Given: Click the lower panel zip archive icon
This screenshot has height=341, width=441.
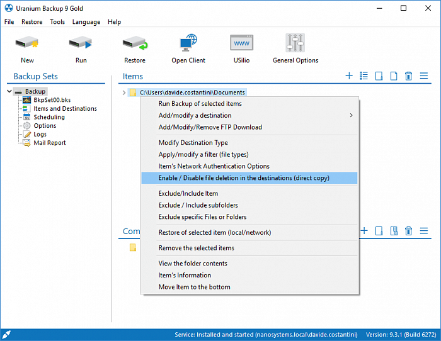Looking at the screenshot, I should click(x=394, y=231).
